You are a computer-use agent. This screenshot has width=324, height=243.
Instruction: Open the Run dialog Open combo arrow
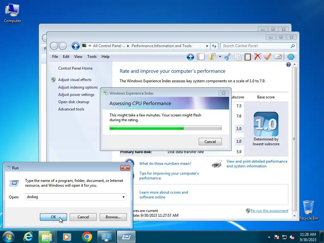(x=123, y=197)
